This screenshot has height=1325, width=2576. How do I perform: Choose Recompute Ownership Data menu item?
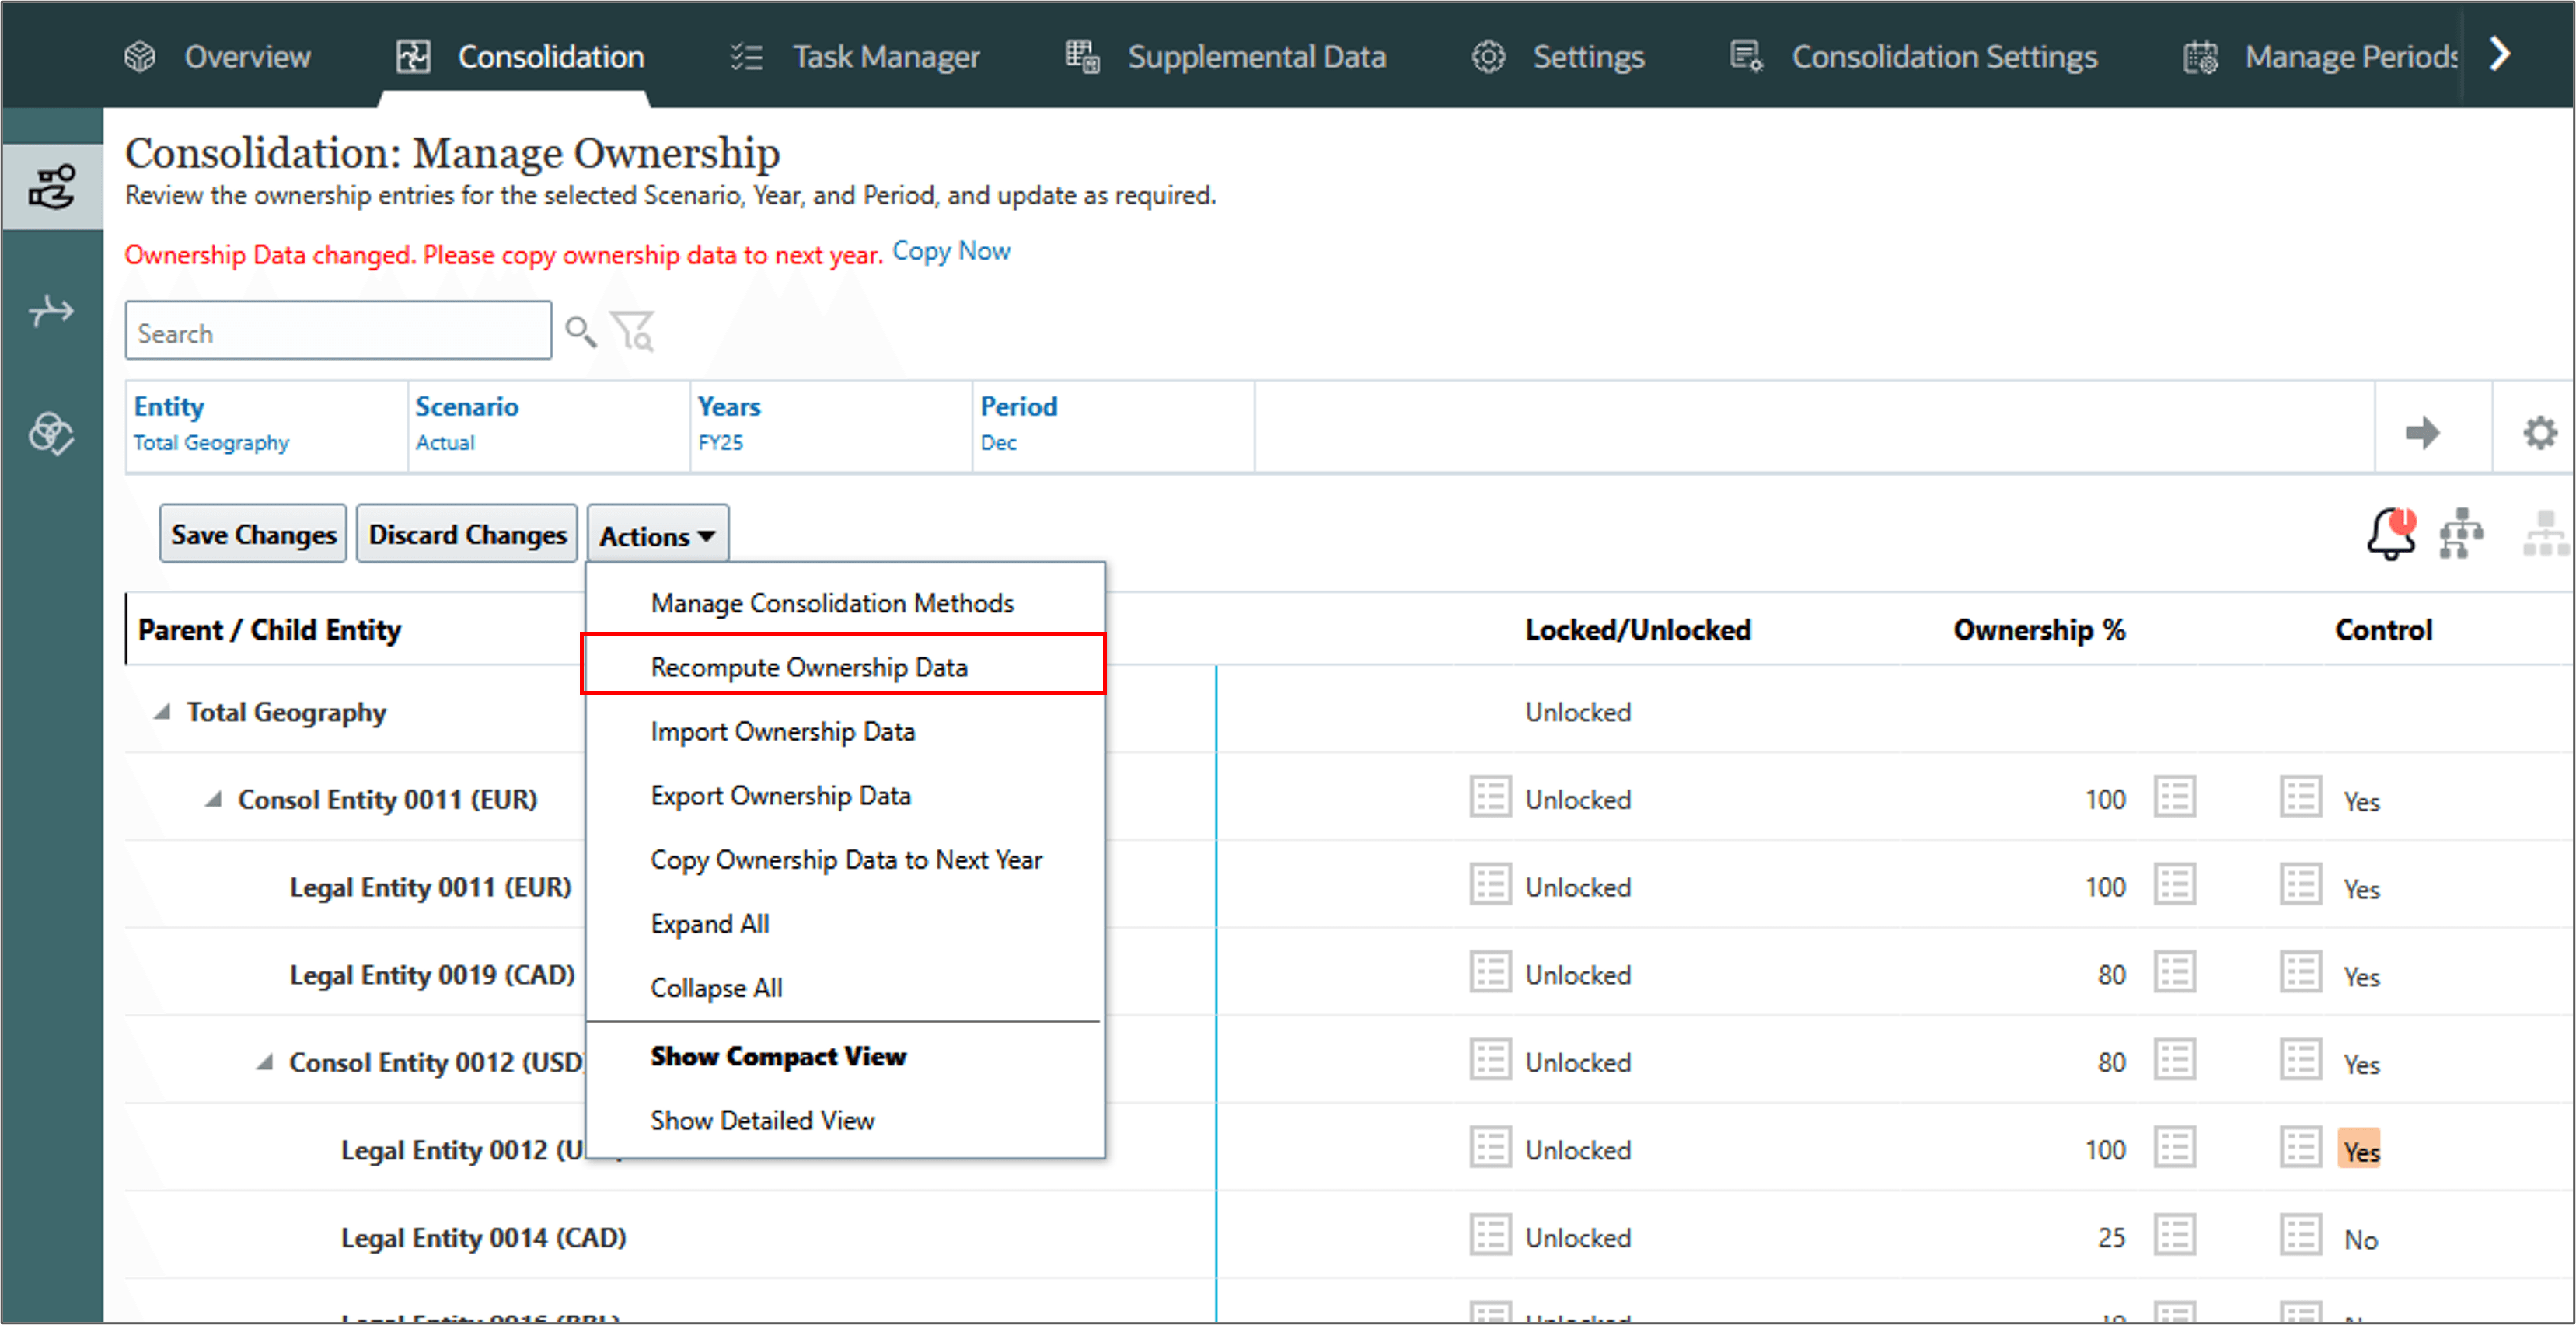[x=809, y=667]
